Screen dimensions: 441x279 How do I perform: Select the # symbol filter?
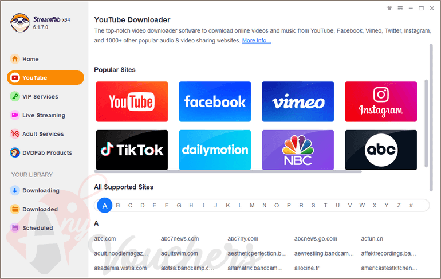pyautogui.click(x=411, y=205)
